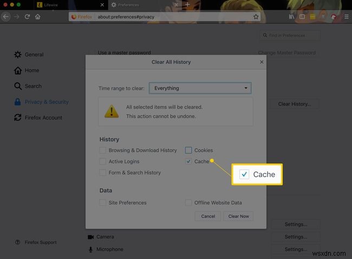The image size is (352, 259).
Task: Click the Home house icon in sidebar
Action: [18, 70]
